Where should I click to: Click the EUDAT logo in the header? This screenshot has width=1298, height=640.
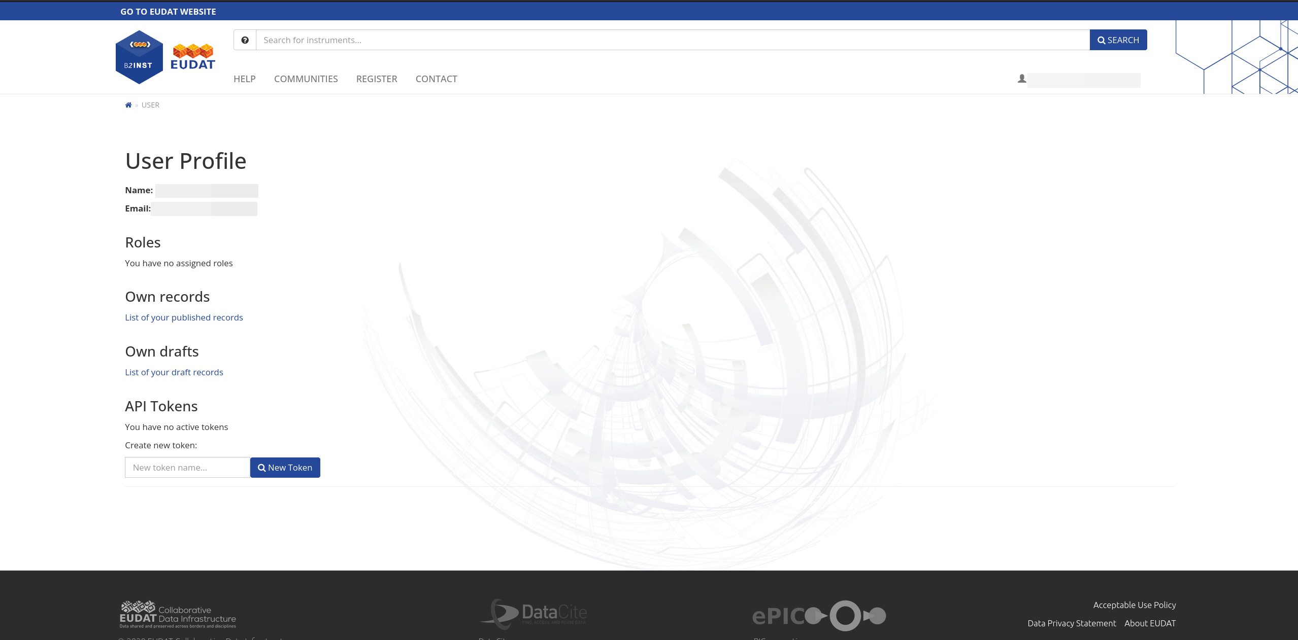click(x=193, y=57)
